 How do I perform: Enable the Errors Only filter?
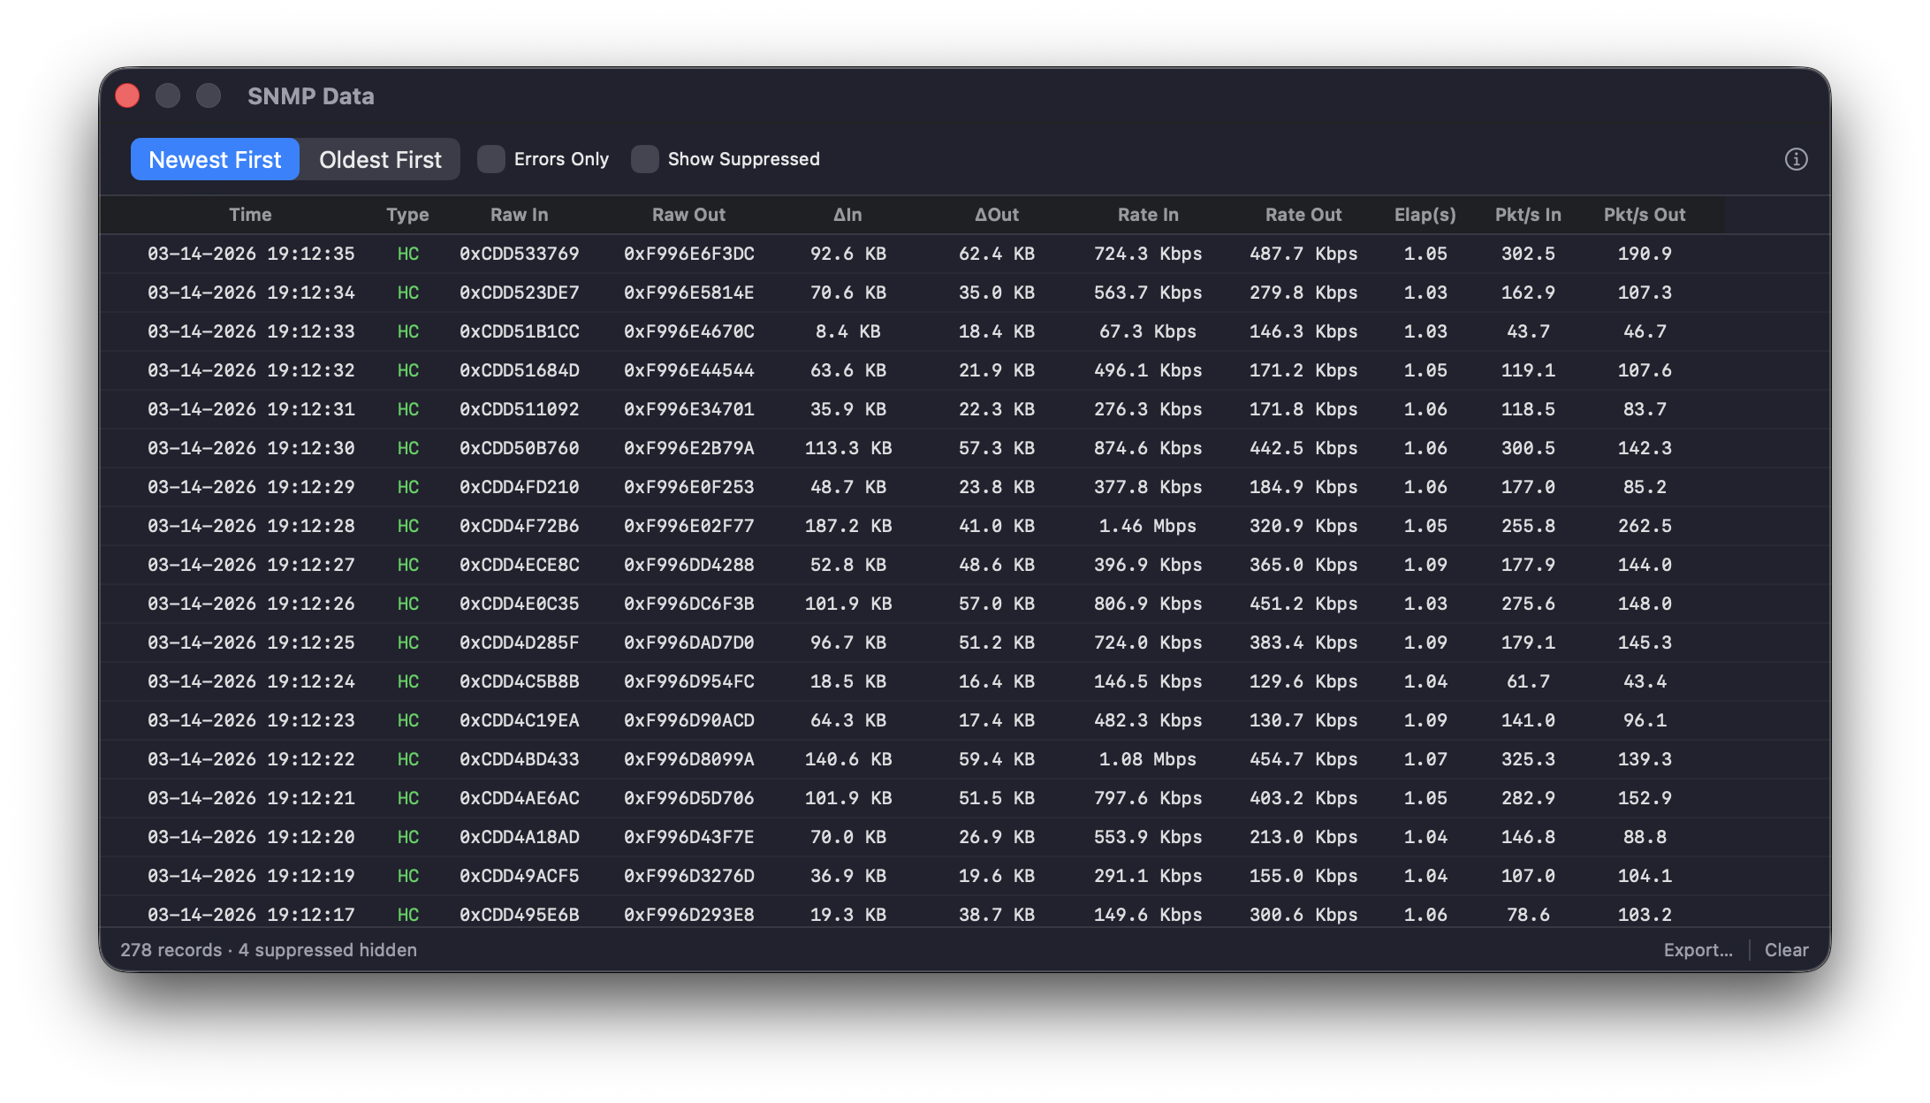pyautogui.click(x=490, y=159)
